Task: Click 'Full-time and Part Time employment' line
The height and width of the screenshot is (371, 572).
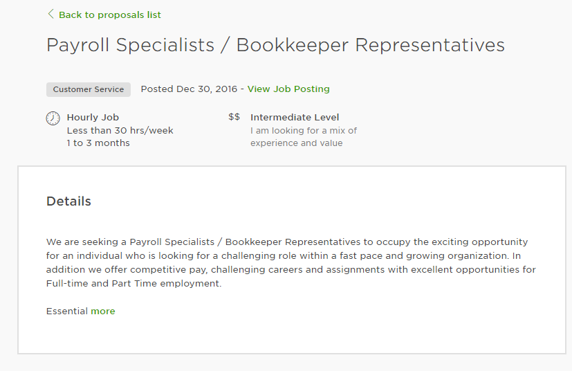Action: point(133,283)
